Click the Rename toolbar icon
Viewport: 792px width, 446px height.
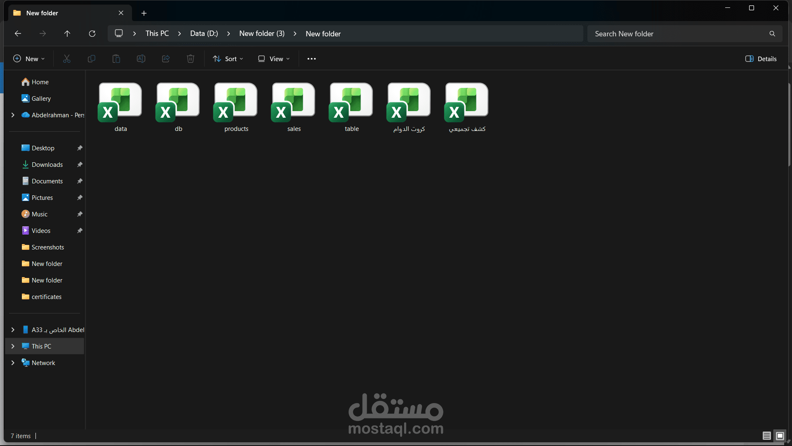point(141,59)
